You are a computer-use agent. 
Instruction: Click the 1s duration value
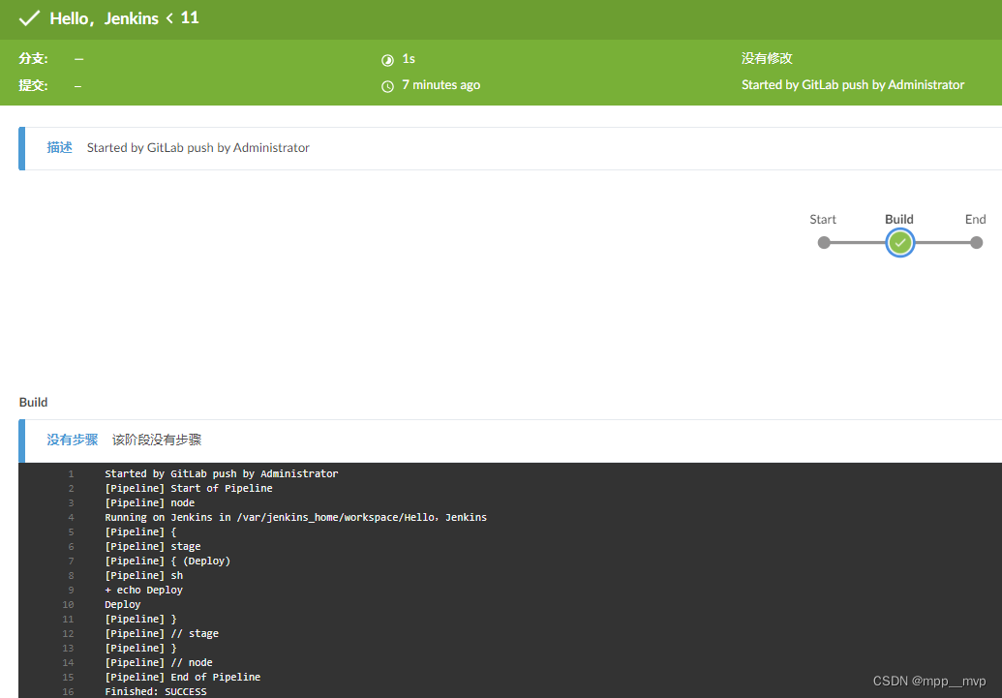click(409, 59)
